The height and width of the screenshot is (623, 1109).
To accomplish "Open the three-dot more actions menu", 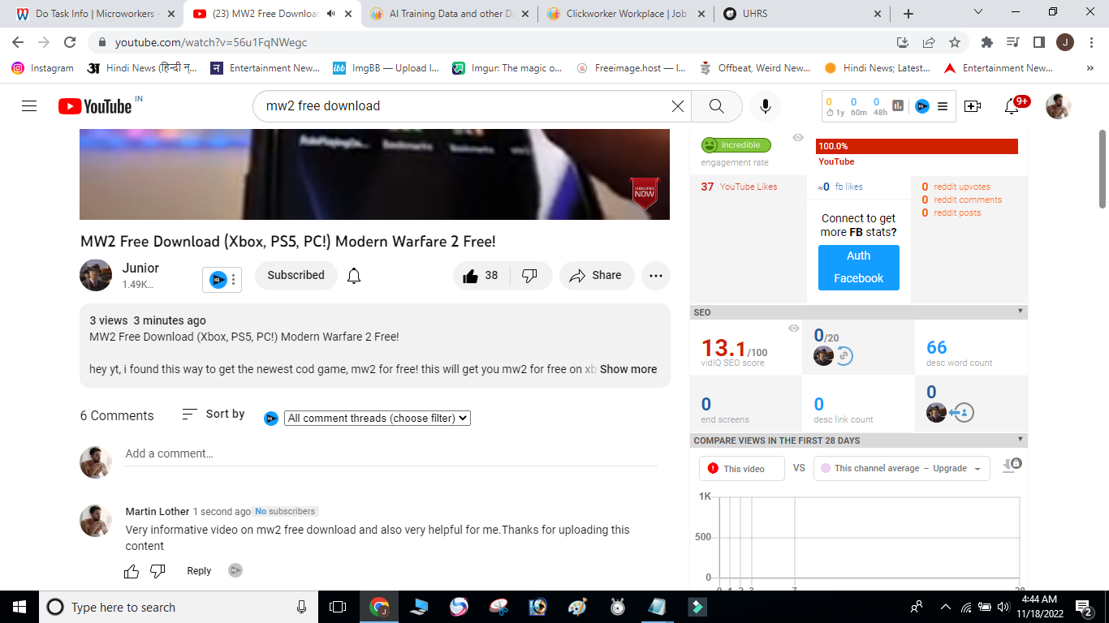I will 656,276.
